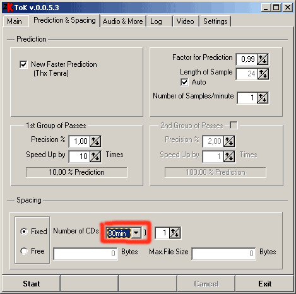Viewport: 296px width, 294px height.
Task: Click the Number of CDs spinner icon
Action: tap(175, 233)
